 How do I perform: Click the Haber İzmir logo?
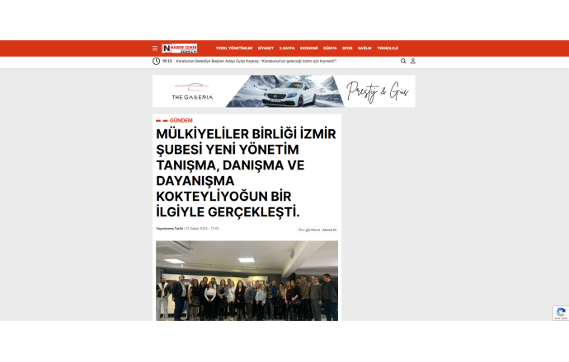(x=180, y=49)
